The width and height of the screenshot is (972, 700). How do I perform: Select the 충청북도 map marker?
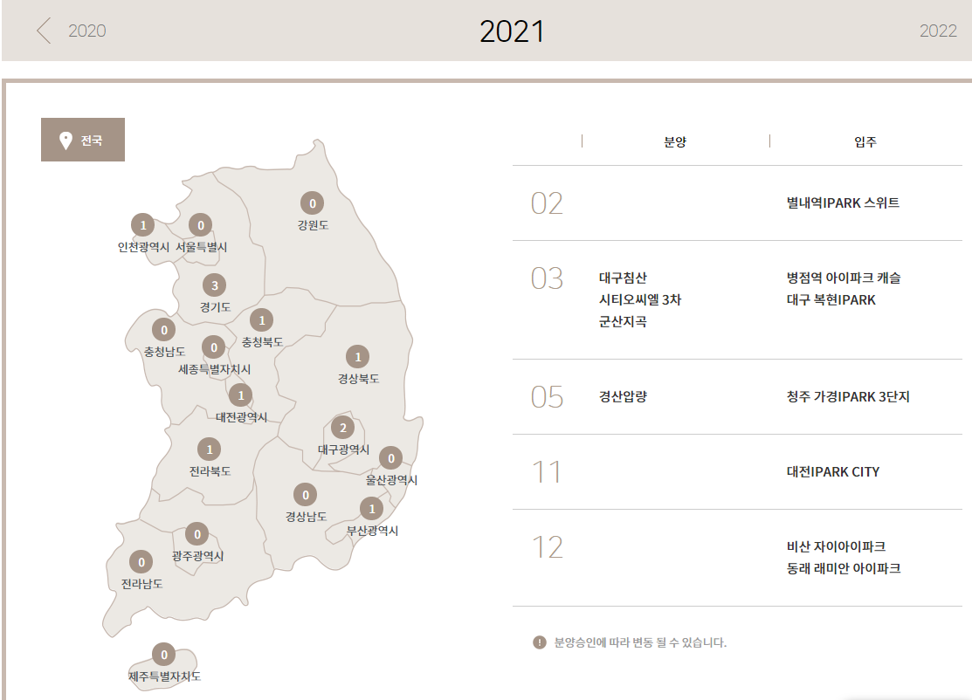click(262, 320)
